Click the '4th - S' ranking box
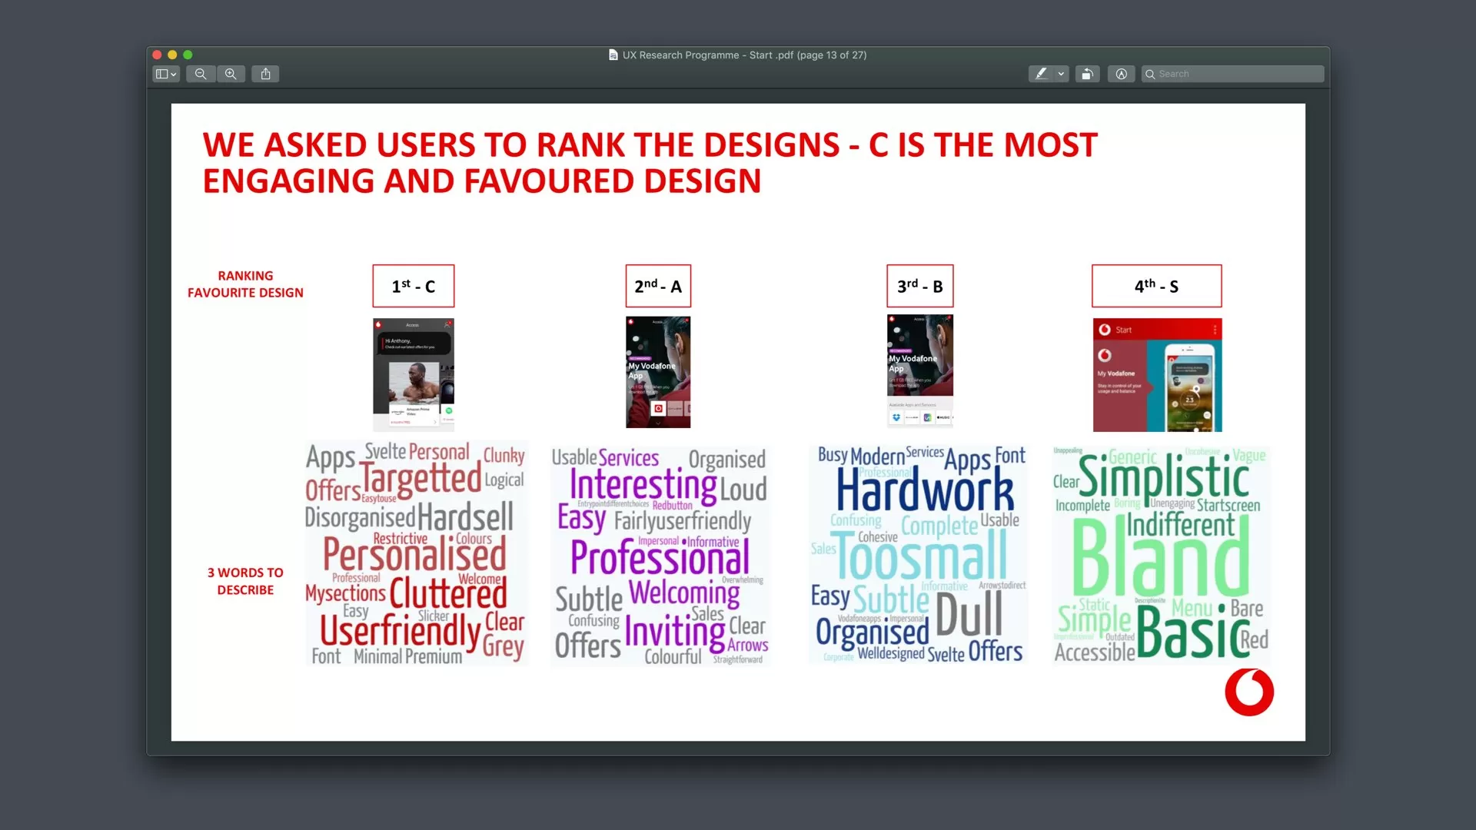Screen dimensions: 1476x830 (x=1156, y=286)
